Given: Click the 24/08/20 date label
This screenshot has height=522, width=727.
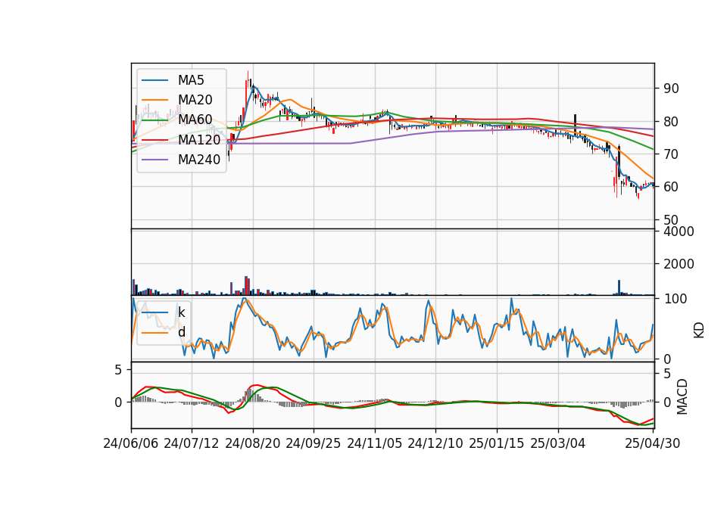Looking at the screenshot, I should click(x=253, y=443).
